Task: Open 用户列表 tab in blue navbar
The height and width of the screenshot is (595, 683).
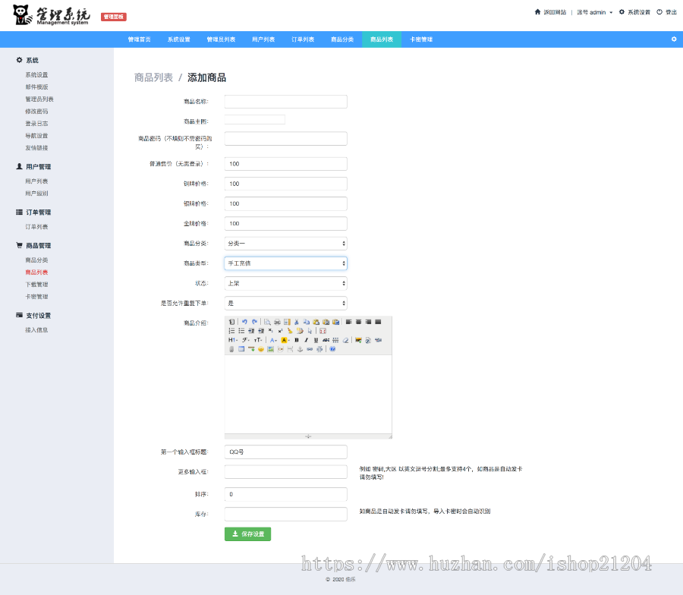Action: tap(263, 39)
